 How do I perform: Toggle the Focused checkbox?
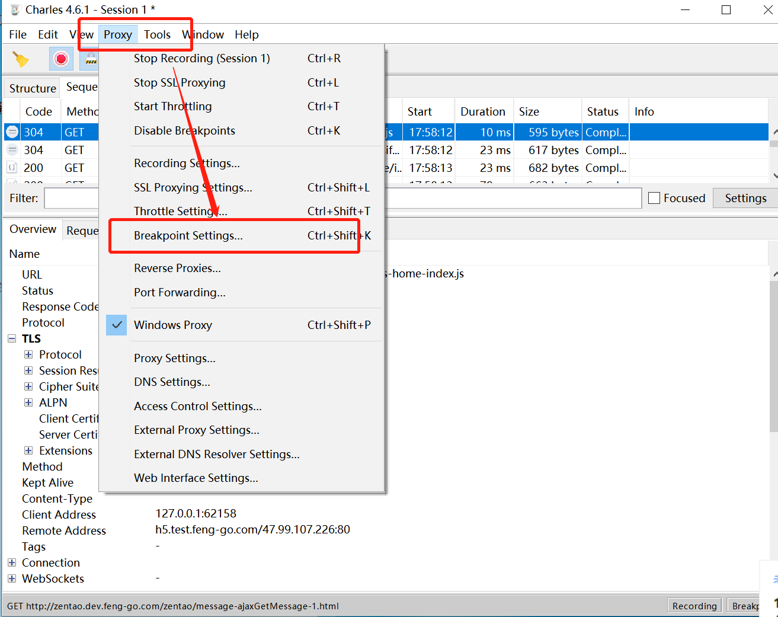click(x=654, y=198)
